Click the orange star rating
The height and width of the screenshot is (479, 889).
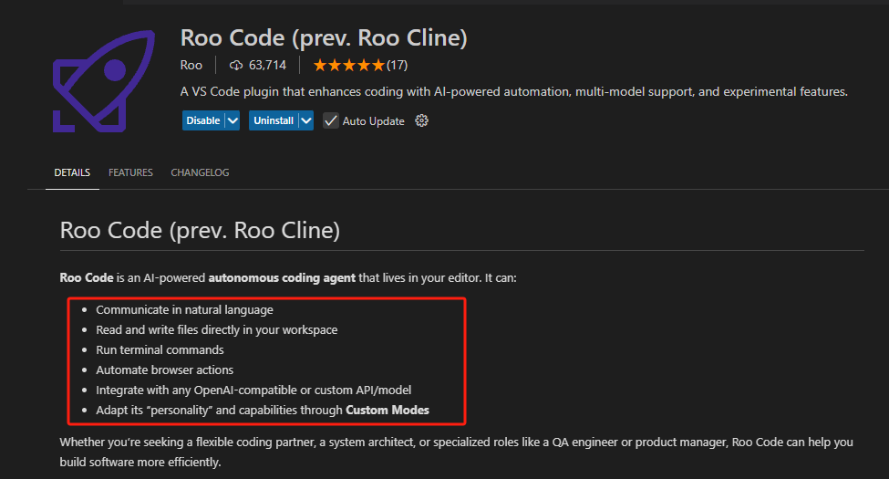[348, 66]
